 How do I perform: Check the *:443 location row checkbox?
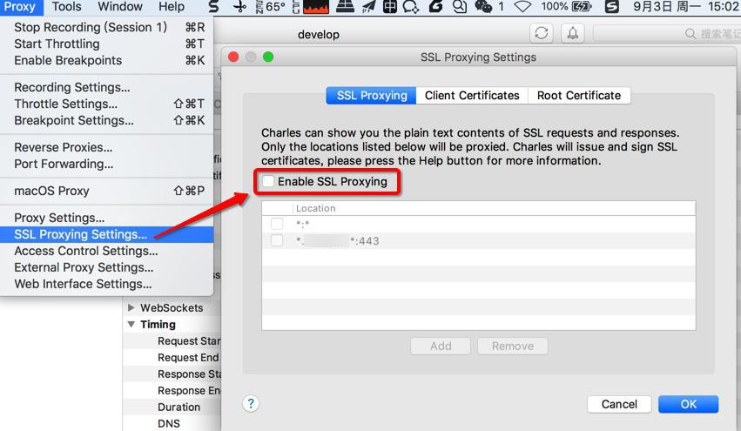tap(277, 240)
